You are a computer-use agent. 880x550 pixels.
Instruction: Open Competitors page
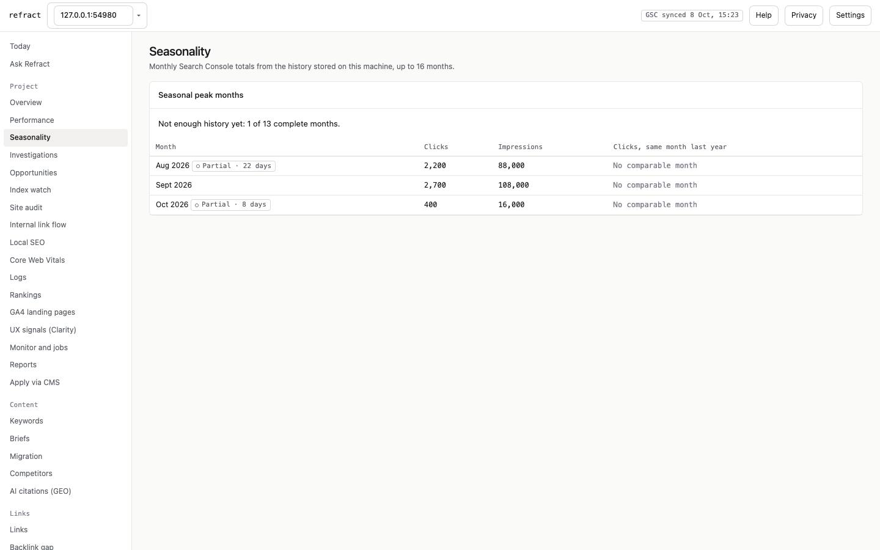pos(65,474)
